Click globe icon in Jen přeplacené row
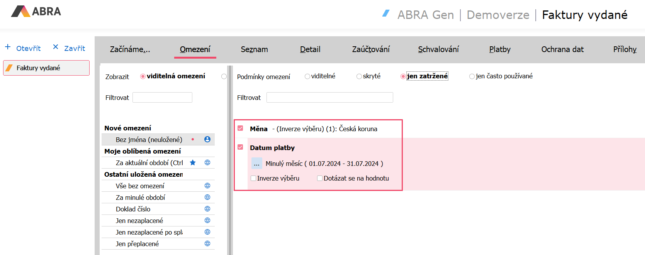Viewport: 645px width, 255px height. tap(207, 243)
